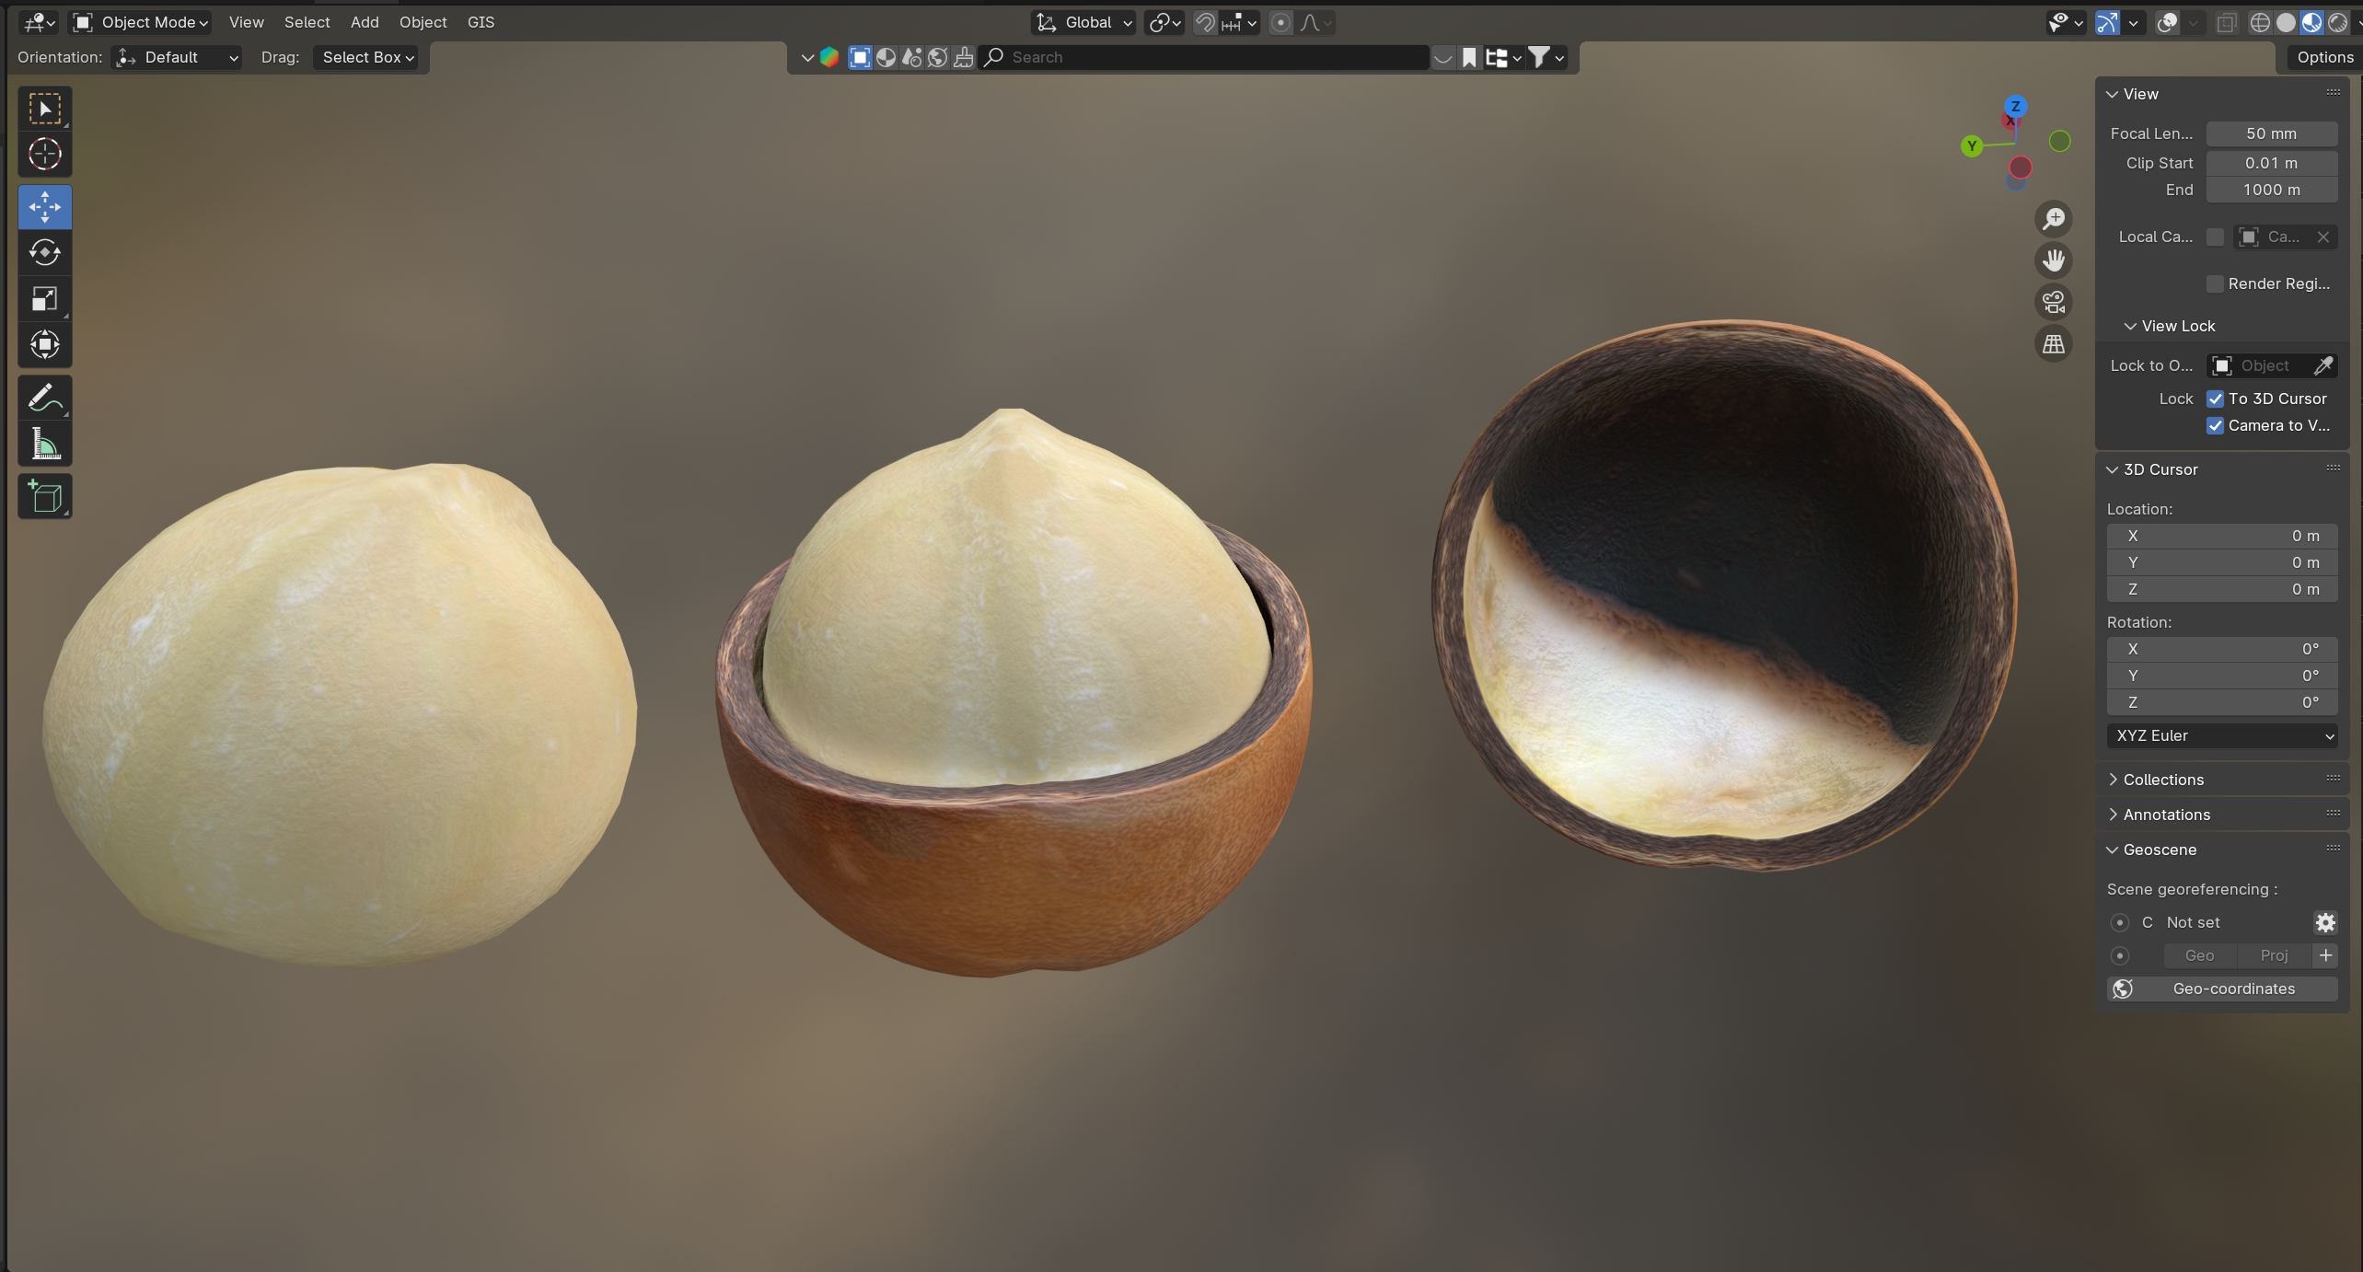2363x1272 pixels.
Task: Click the Options button
Action: click(2324, 57)
